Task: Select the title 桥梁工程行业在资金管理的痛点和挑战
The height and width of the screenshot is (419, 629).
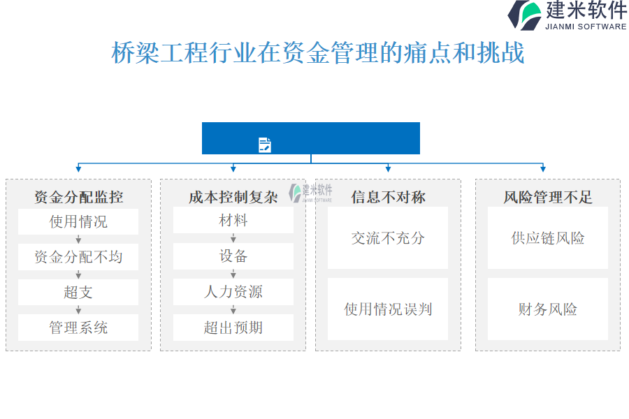Action: [318, 52]
